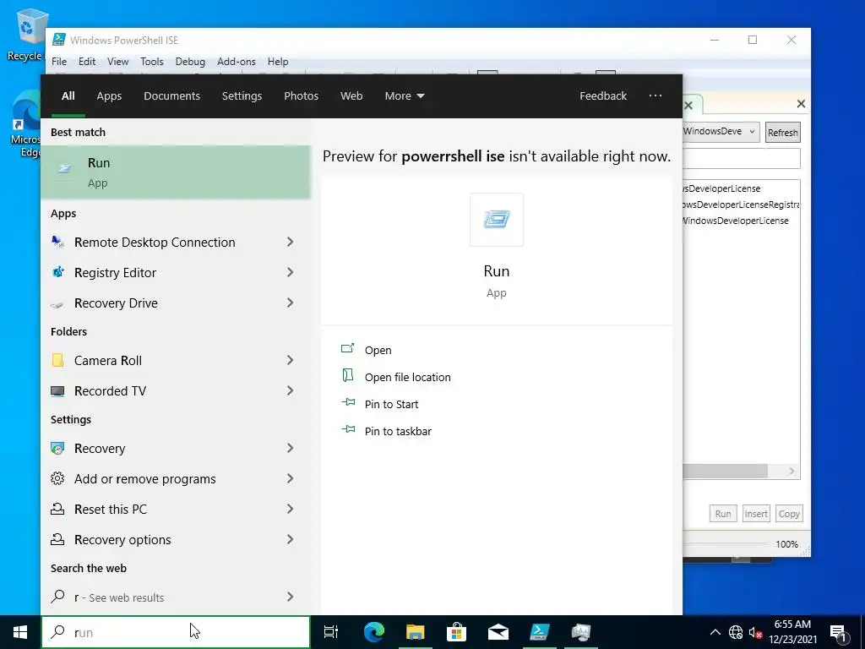Expand Recovery Drive result arrow
Image resolution: width=865 pixels, height=649 pixels.
(x=291, y=303)
